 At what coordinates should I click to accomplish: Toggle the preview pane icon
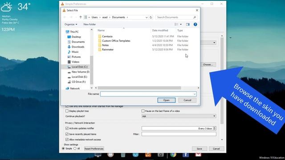coord(188,24)
